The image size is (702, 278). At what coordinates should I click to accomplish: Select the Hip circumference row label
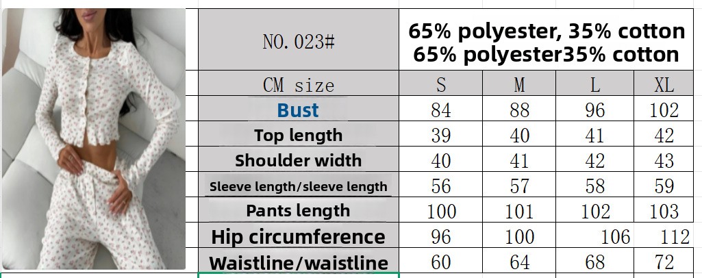click(298, 237)
